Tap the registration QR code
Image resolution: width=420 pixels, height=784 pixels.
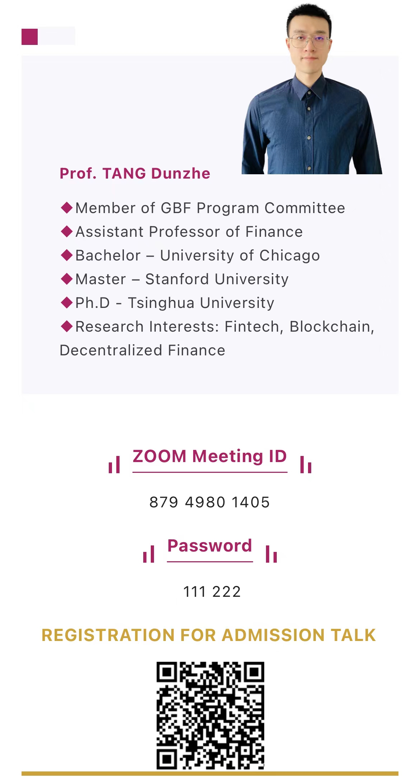point(210,715)
